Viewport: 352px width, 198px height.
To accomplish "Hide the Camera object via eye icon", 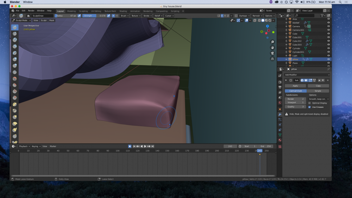I will click(328, 26).
